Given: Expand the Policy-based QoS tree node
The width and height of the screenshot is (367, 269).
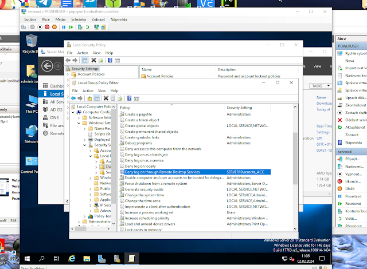Looking at the screenshot, I should pyautogui.click(x=84, y=216).
